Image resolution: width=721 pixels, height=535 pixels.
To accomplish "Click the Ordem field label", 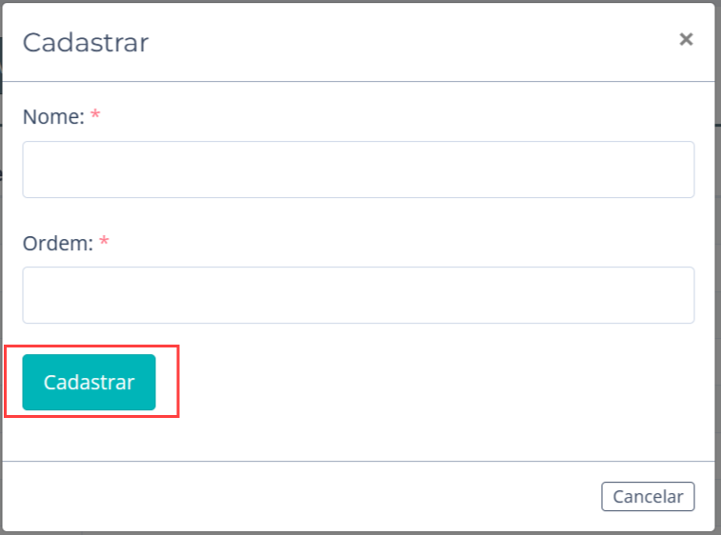I will click(x=58, y=243).
